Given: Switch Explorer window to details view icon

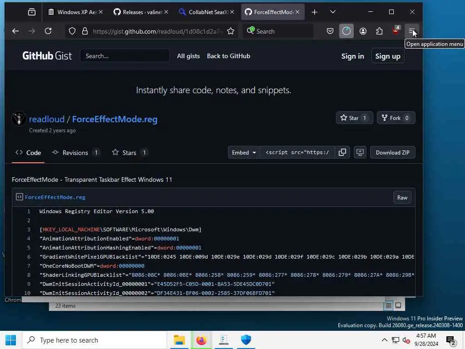Looking at the screenshot, I should tap(389, 306).
